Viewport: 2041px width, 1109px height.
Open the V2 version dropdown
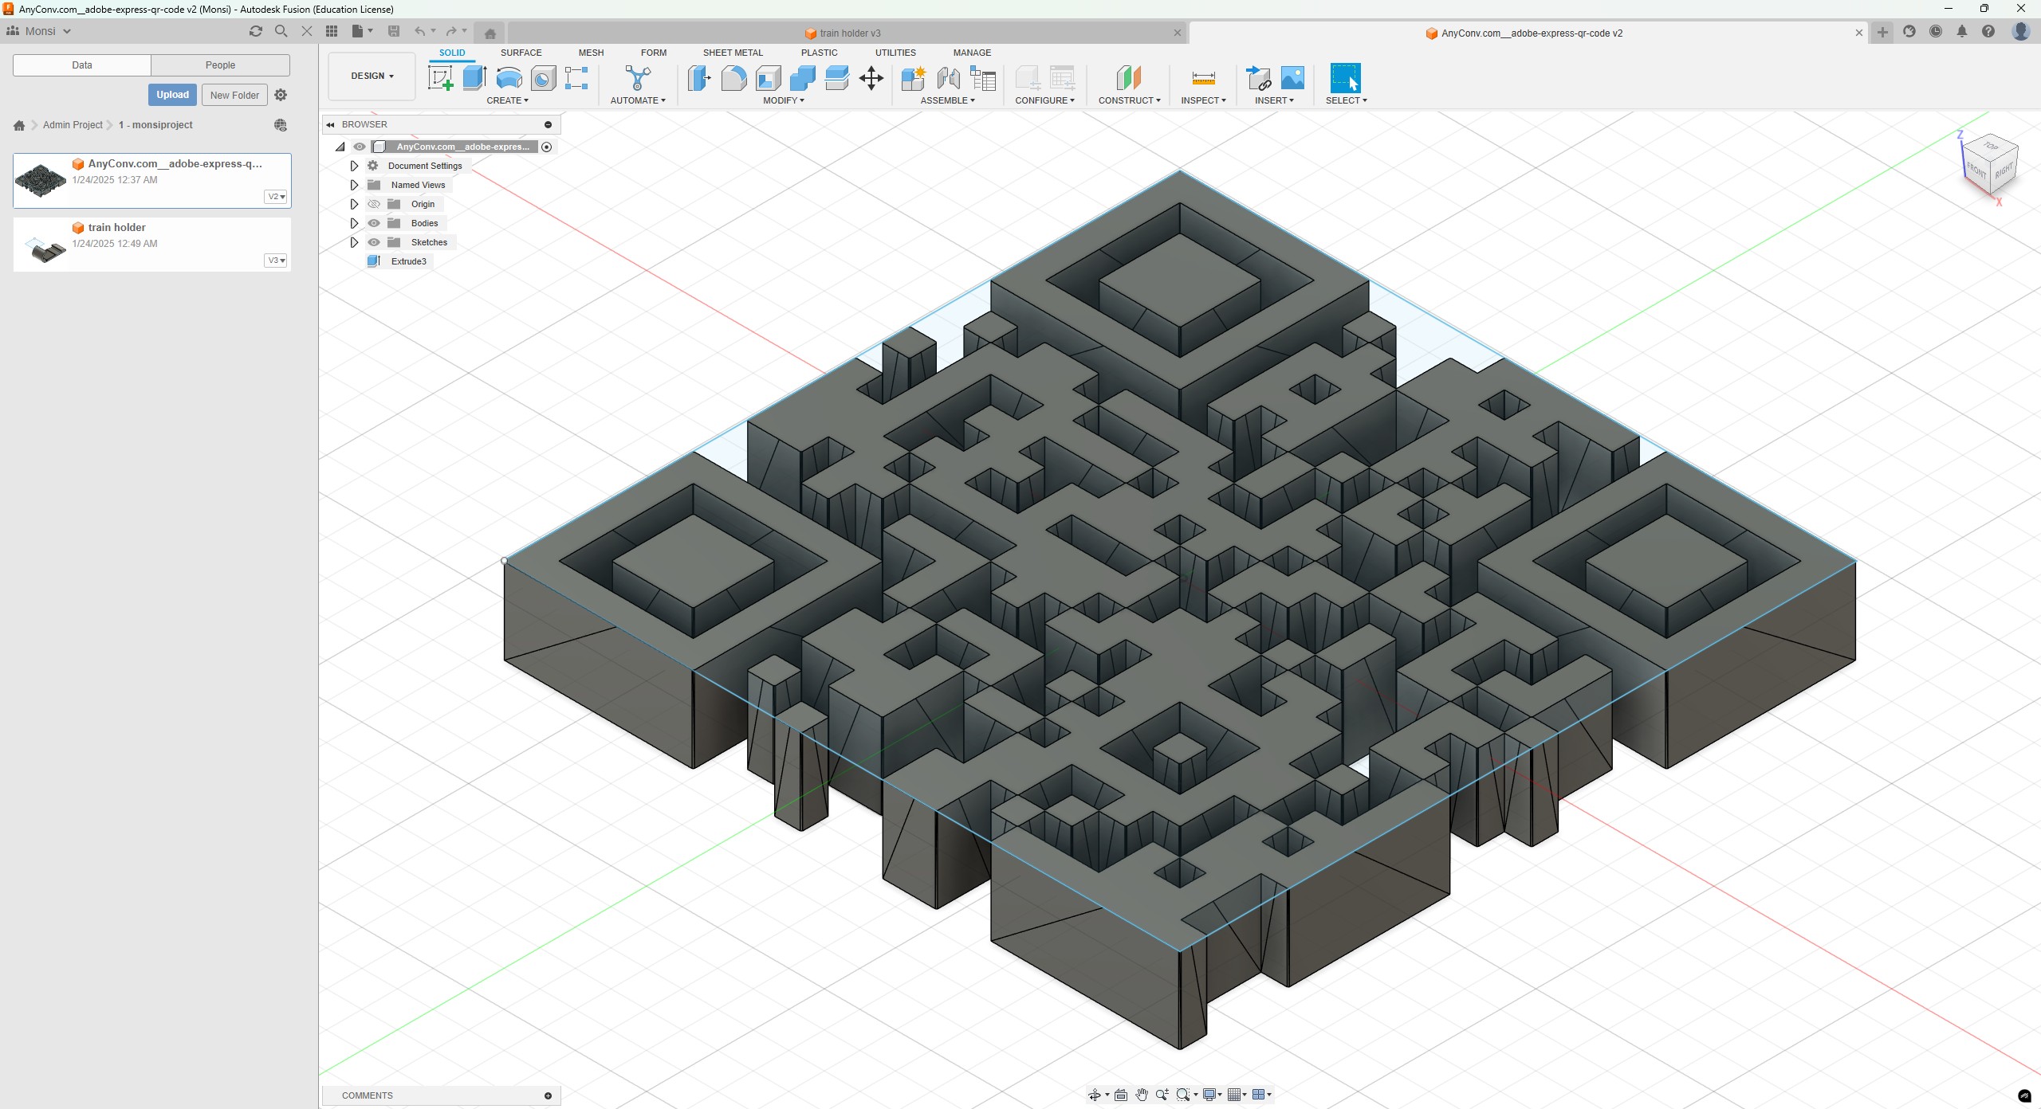275,197
